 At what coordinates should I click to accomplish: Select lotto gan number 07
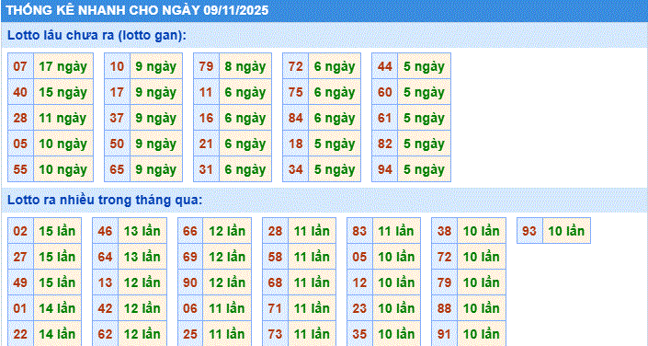tap(20, 66)
